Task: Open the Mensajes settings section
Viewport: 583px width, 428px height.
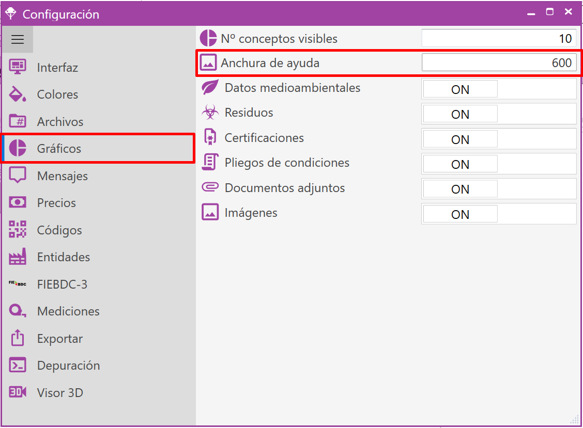Action: tap(62, 176)
